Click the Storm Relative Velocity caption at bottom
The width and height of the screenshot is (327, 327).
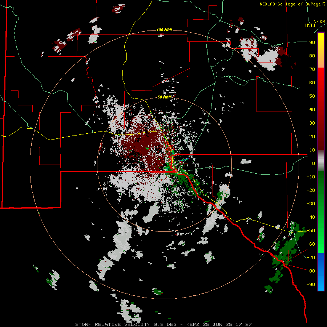[163, 324]
